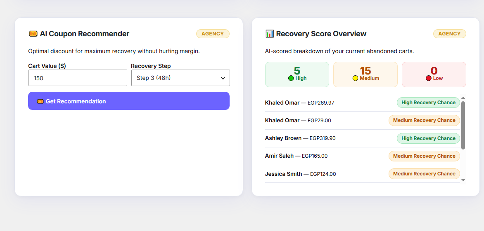
Task: Select the Ashley Brown EGP319.90 cart row
Action: [x=363, y=138]
